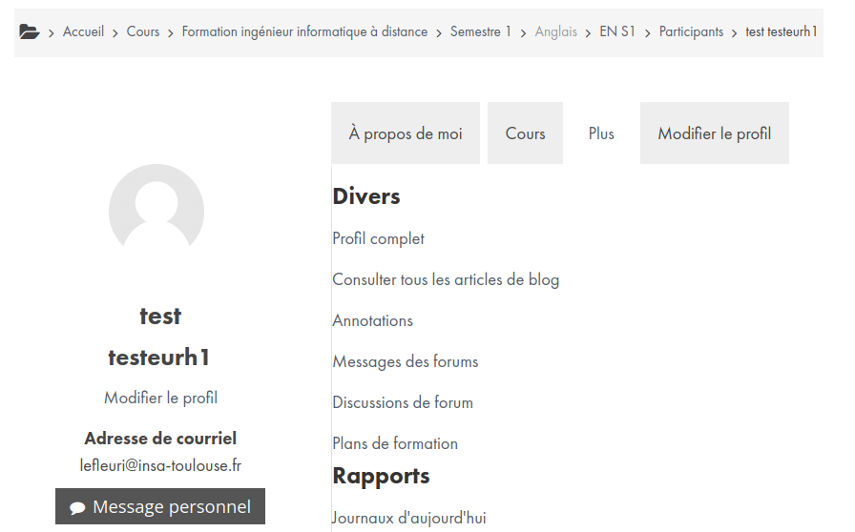This screenshot has height=532, width=855.
Task: Click the chevron between Accueil and Cours
Action: [115, 33]
